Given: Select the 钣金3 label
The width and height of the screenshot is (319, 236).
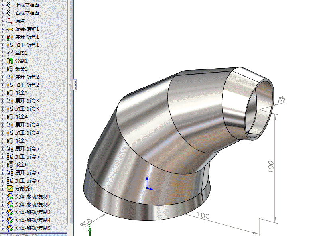Looking at the screenshot, I should (x=21, y=93).
